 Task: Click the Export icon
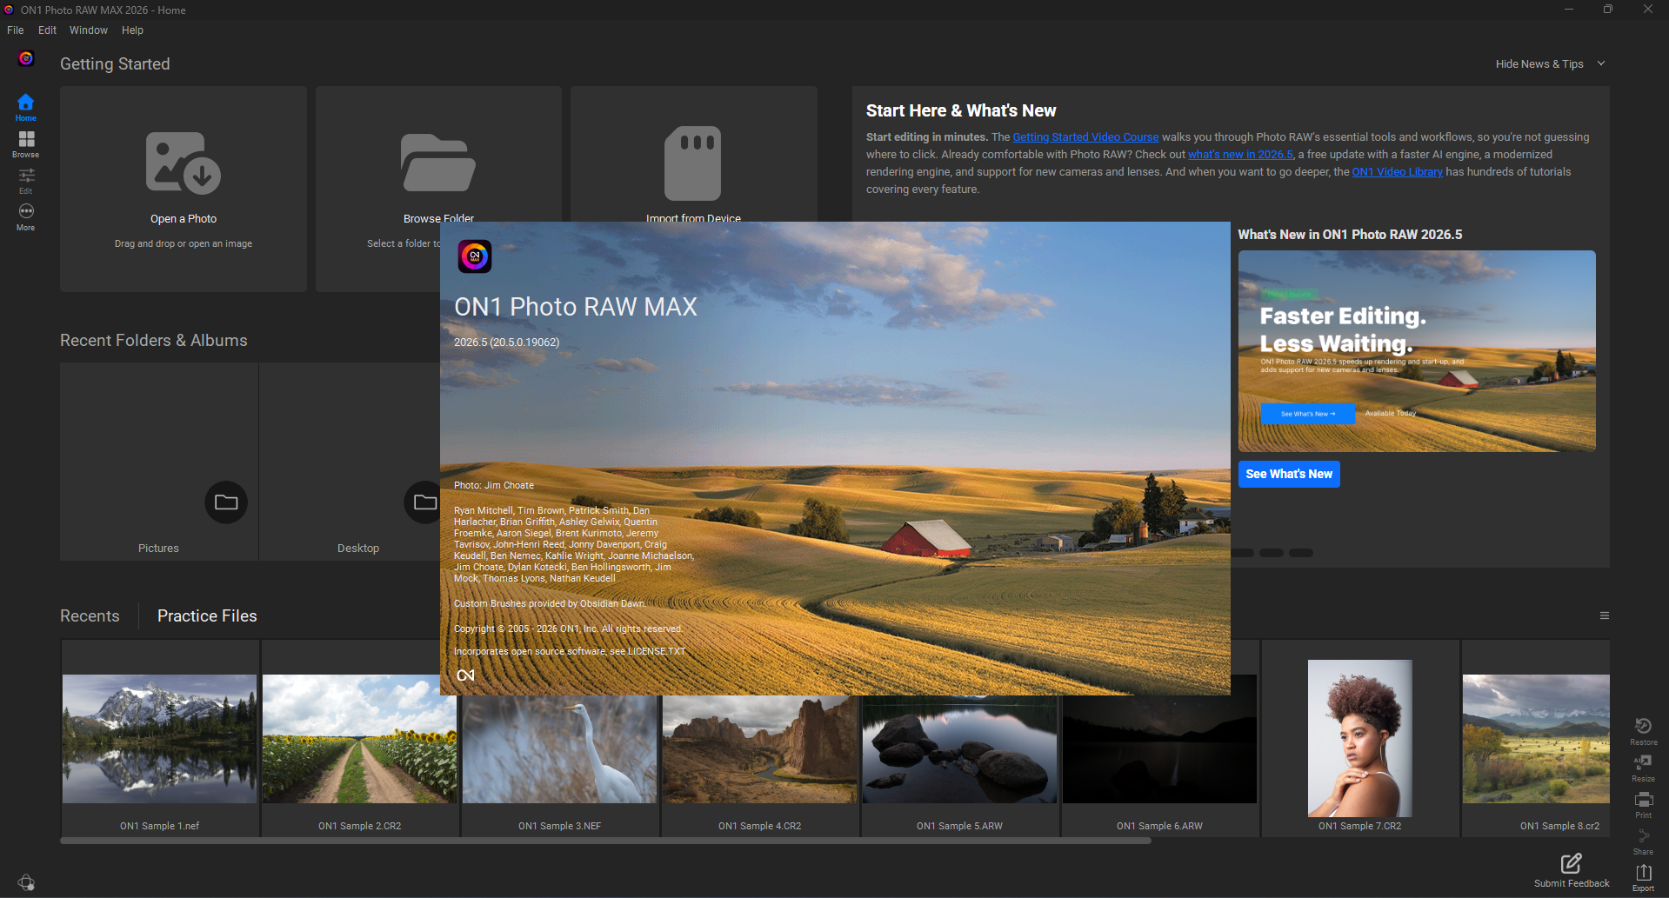pos(1643,877)
